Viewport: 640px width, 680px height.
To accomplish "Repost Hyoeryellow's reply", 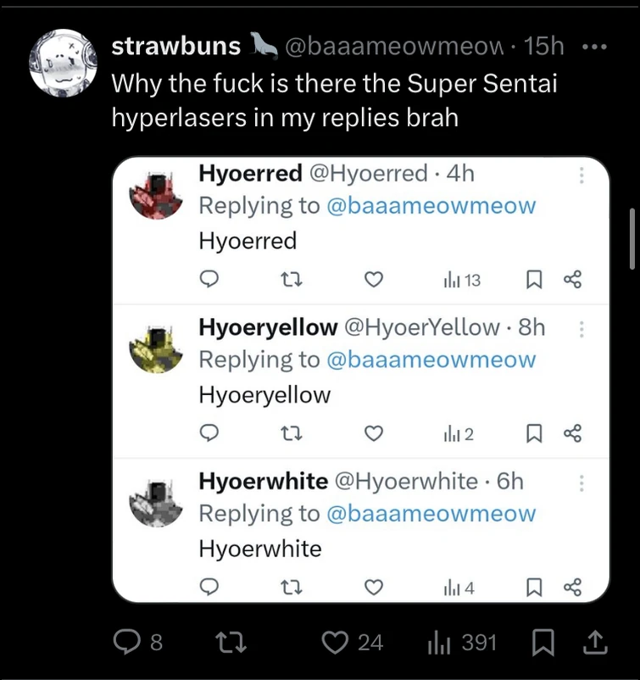I will [x=292, y=433].
